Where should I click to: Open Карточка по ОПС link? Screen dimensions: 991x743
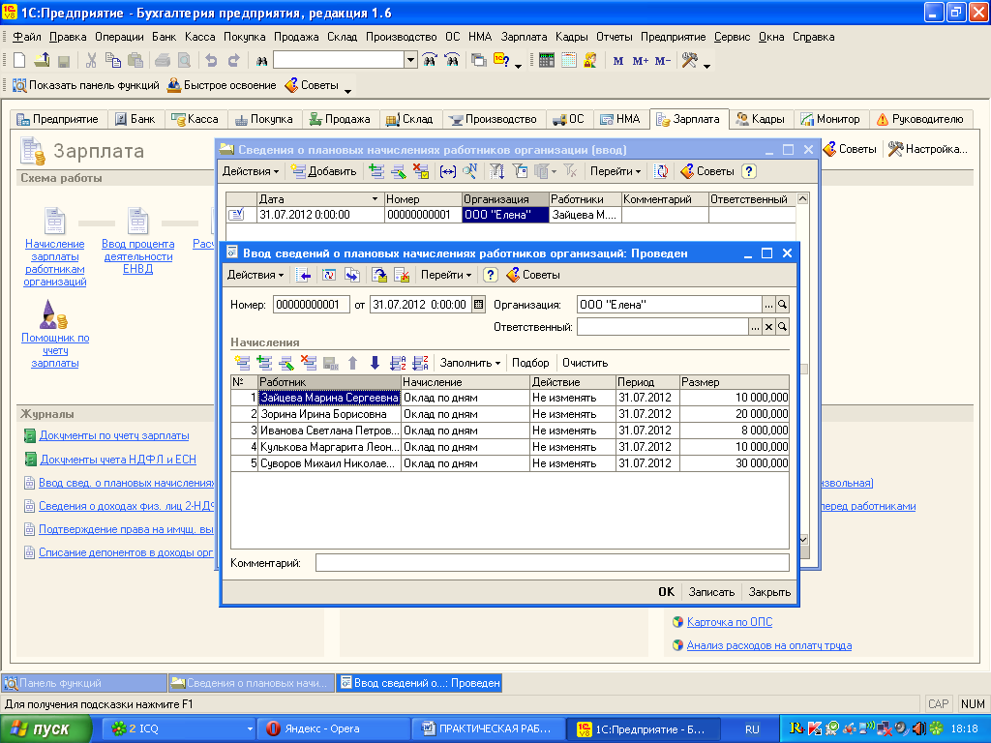tap(730, 622)
